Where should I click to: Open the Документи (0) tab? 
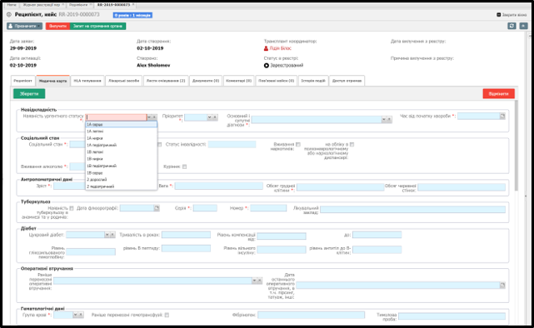click(x=206, y=81)
